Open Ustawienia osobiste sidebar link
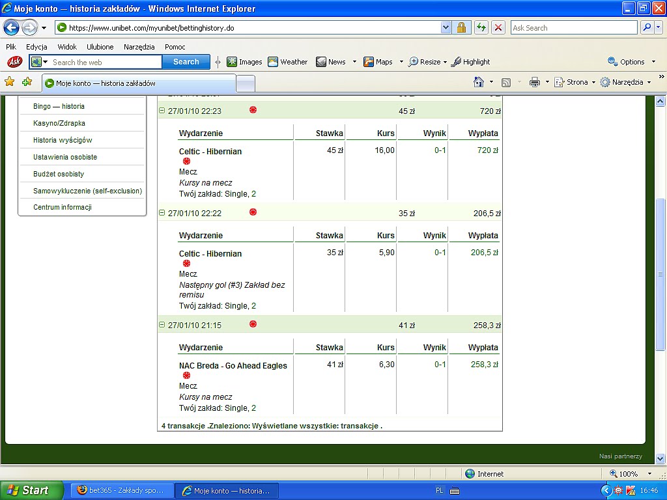The height and width of the screenshot is (500, 667). (65, 157)
